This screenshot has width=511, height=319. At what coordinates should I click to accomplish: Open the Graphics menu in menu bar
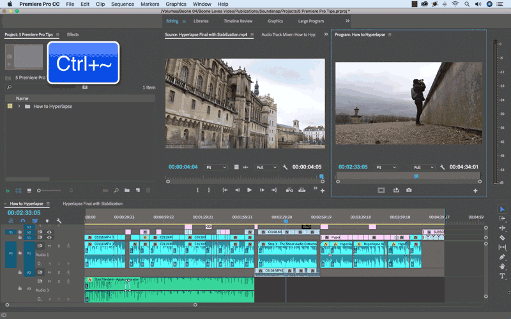pyautogui.click(x=176, y=4)
